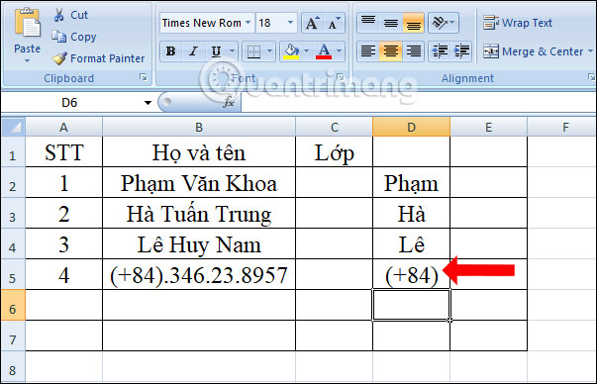Decrease font size with Shrink Font

334,23
